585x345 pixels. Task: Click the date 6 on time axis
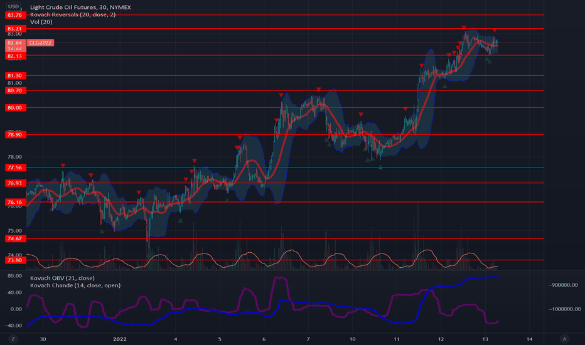pos(264,339)
